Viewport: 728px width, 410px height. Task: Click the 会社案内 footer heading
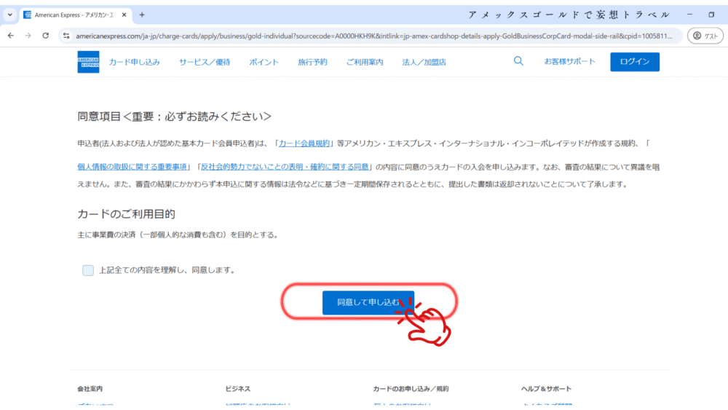(x=90, y=389)
